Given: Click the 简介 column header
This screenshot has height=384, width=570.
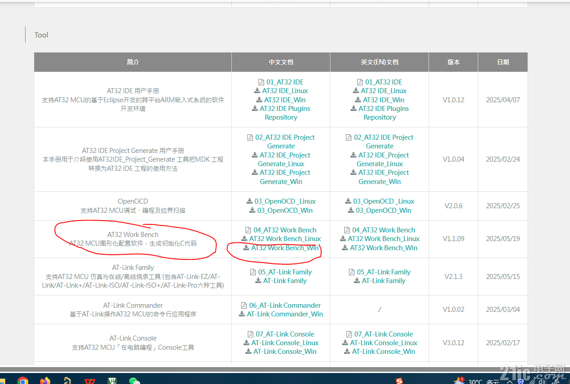Looking at the screenshot, I should (x=133, y=62).
